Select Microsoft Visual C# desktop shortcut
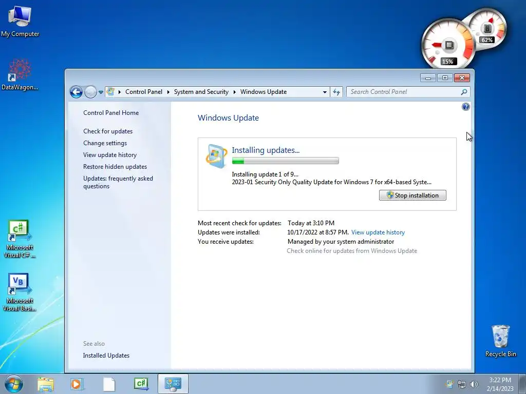Screen dimensions: 526x394 (20, 239)
